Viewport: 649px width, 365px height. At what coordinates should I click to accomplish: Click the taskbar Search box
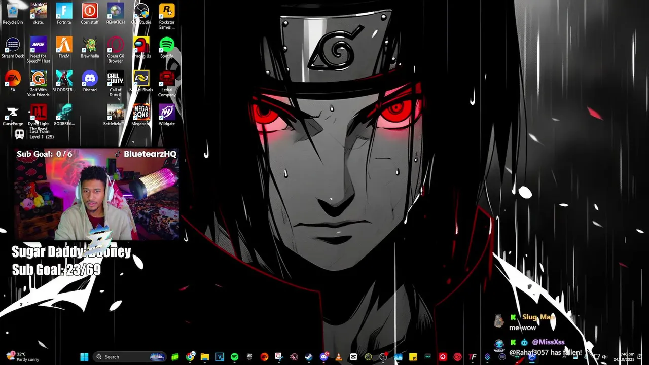tap(129, 357)
